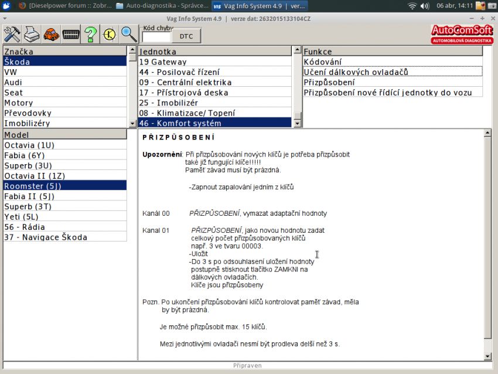Select 44 - Posilovač řízení unit
This screenshot has height=374, width=498.
(214, 72)
